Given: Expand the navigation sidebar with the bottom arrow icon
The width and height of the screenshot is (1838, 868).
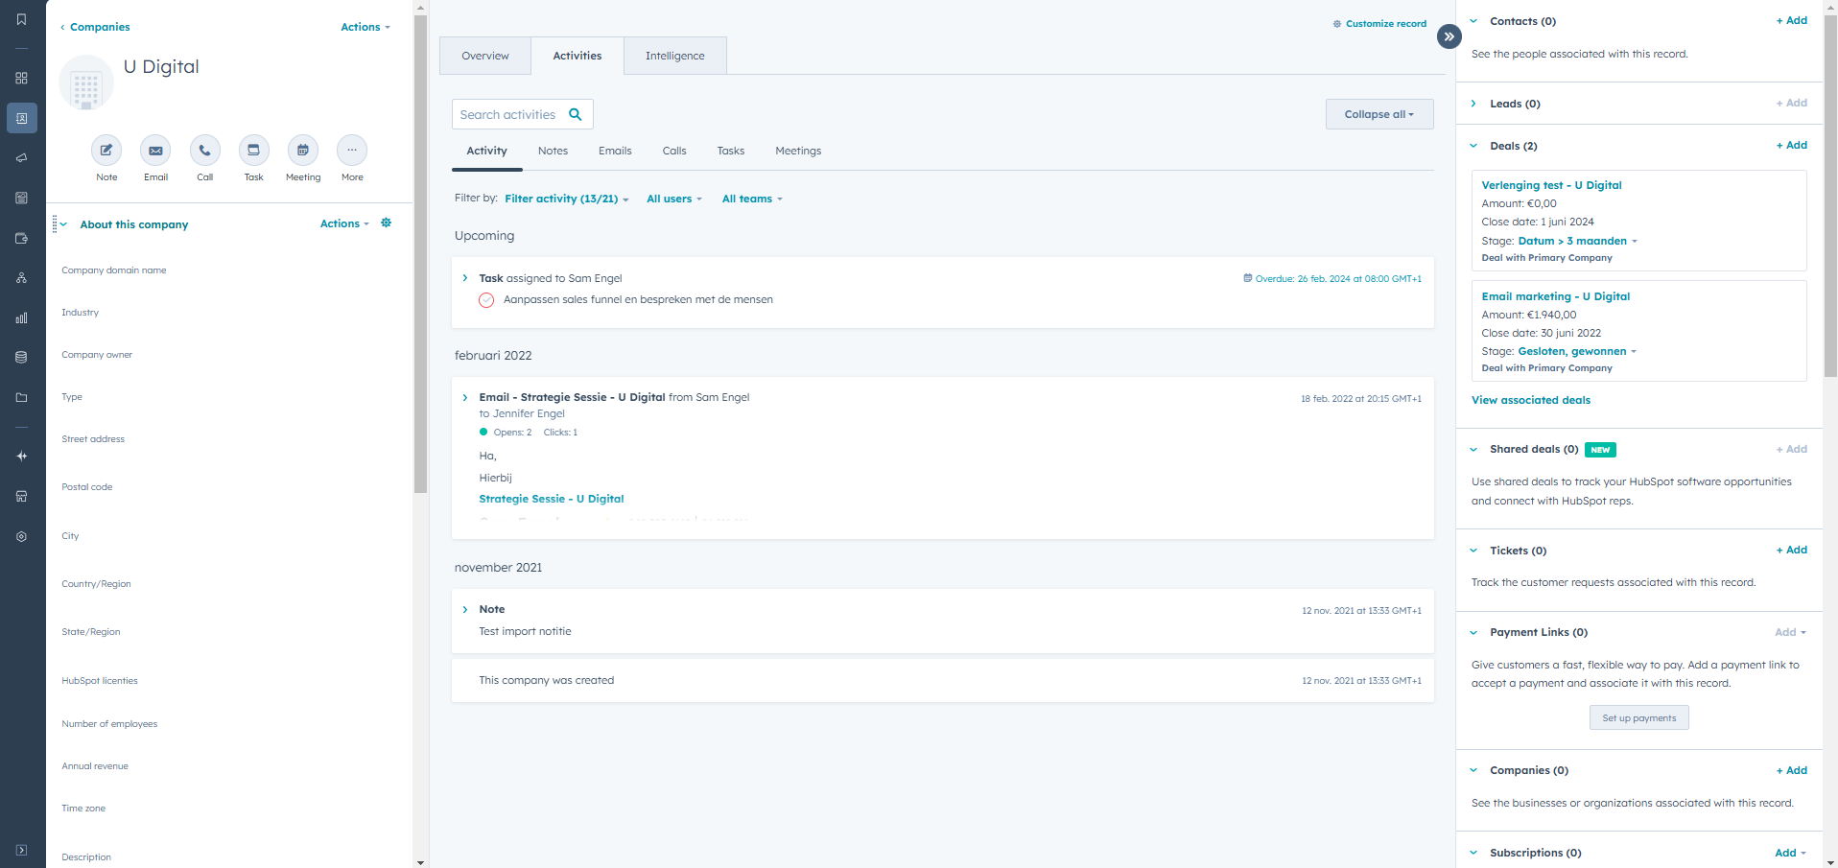Looking at the screenshot, I should pyautogui.click(x=21, y=850).
